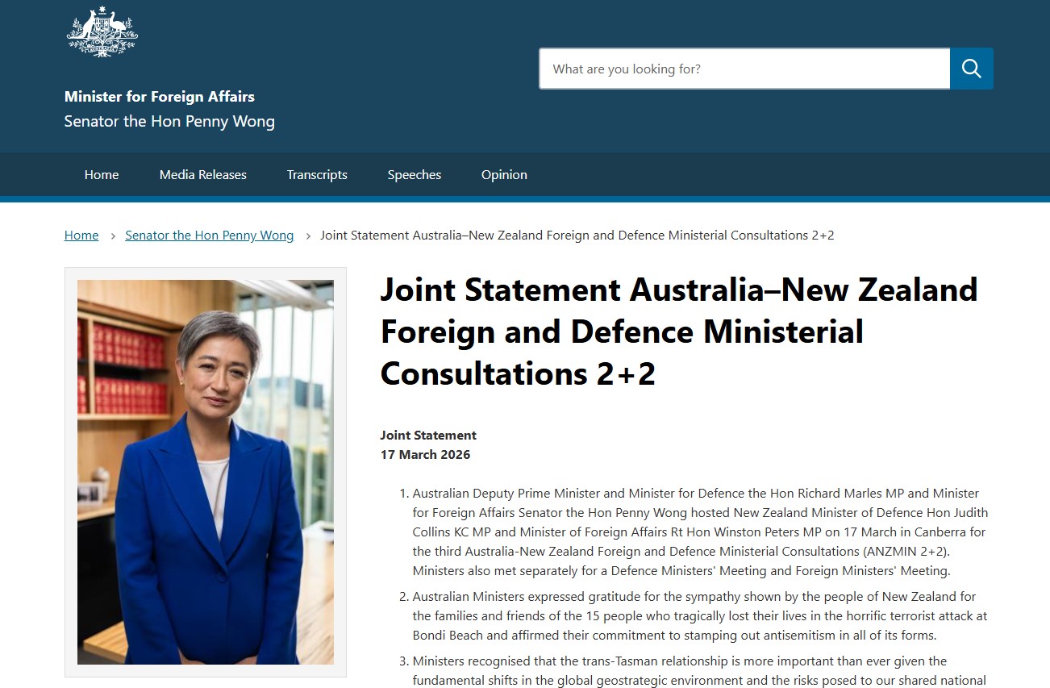This screenshot has width=1050, height=688.
Task: Follow the Home breadcrumb link
Action: click(81, 236)
